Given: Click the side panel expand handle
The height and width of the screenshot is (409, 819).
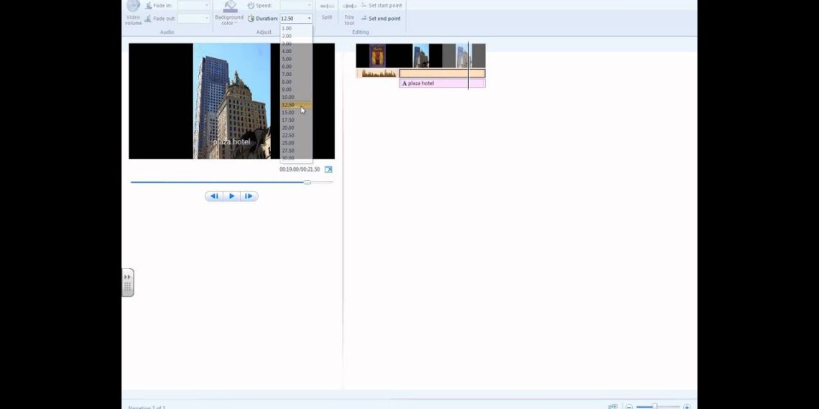Looking at the screenshot, I should coord(127,283).
